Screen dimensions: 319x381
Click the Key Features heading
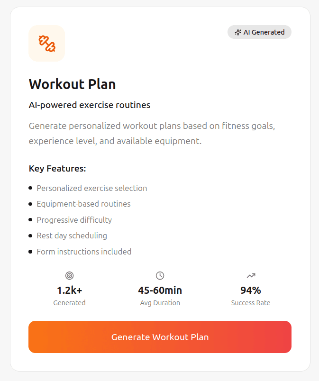[57, 168]
